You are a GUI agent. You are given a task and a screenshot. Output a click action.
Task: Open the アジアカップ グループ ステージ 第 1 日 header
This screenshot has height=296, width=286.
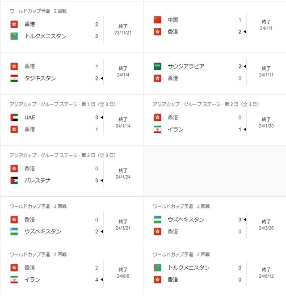[63, 104]
